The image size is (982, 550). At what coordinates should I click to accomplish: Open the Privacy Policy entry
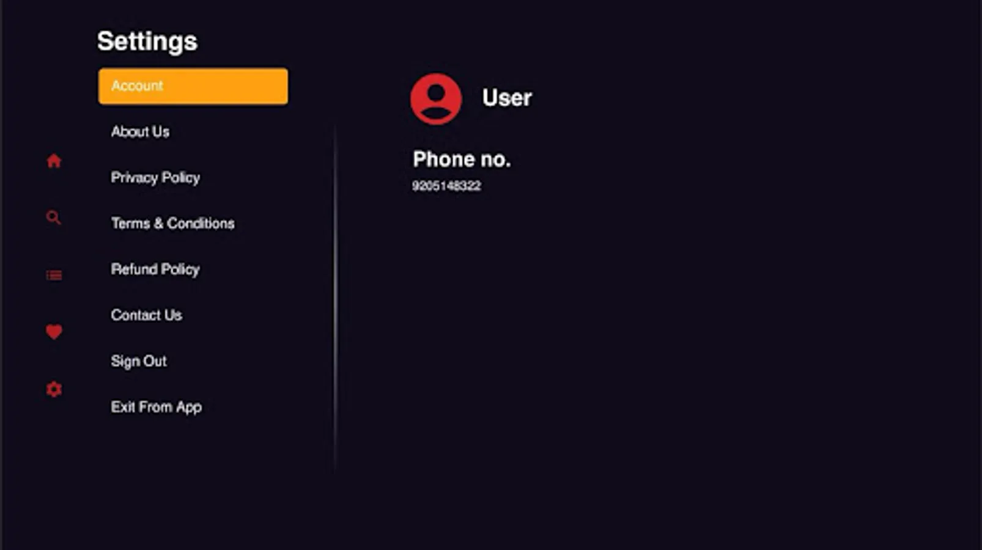coord(155,177)
